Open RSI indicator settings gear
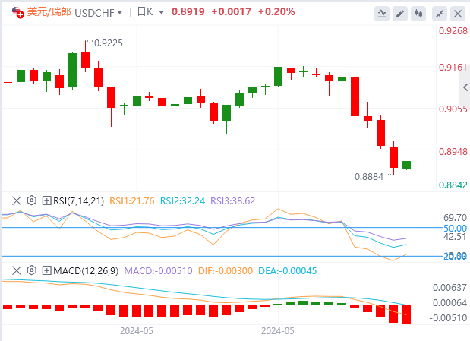The height and width of the screenshot is (341, 470). pos(31,200)
